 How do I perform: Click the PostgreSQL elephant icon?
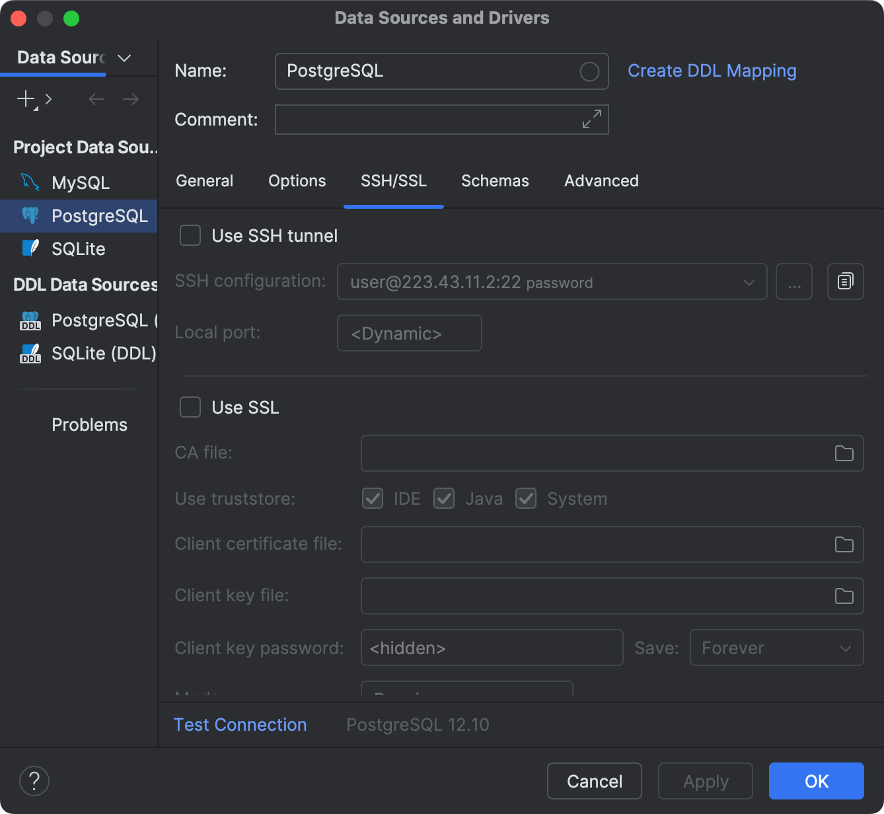[x=29, y=215]
